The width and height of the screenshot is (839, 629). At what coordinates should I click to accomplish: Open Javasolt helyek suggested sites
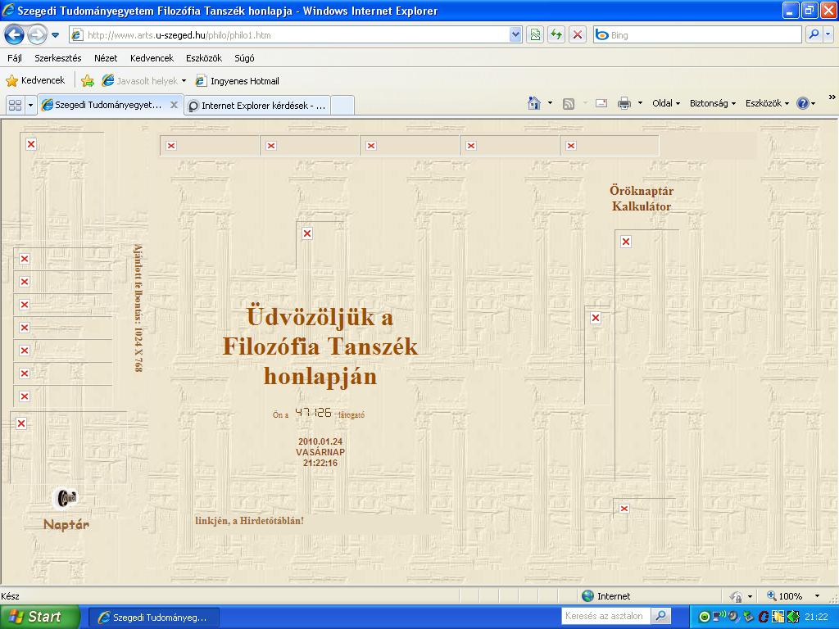143,81
